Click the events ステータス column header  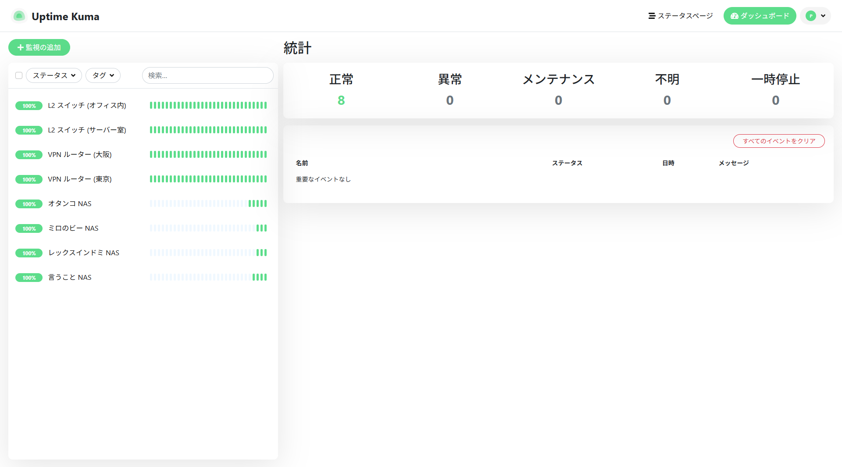pos(567,163)
